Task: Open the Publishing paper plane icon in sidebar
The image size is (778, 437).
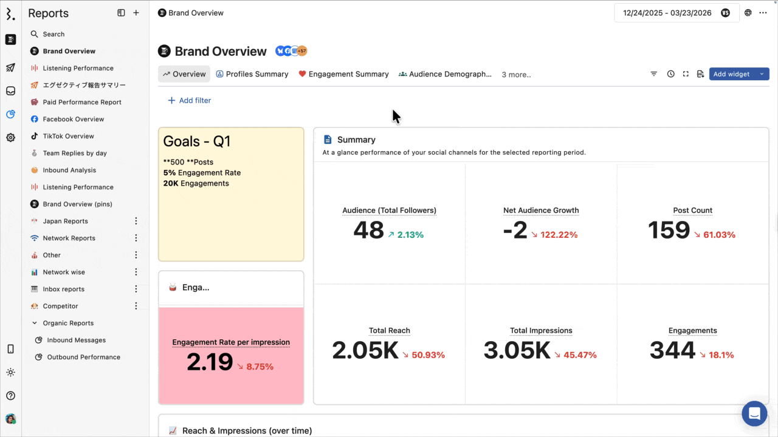Action: pyautogui.click(x=10, y=67)
